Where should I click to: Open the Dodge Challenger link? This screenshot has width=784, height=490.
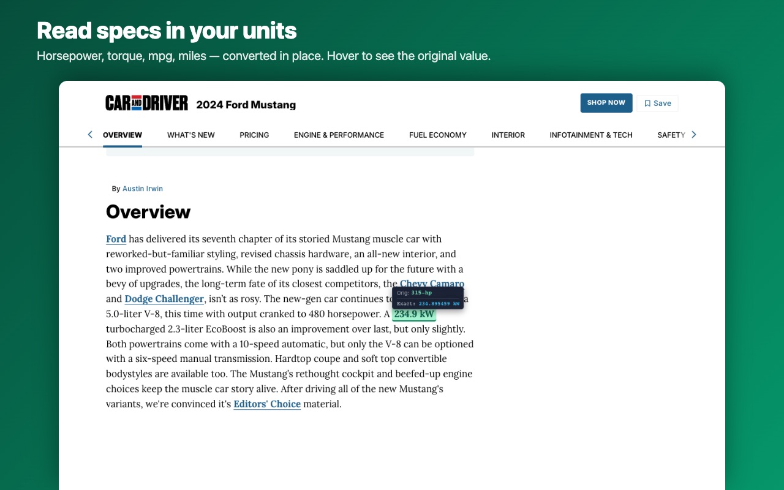point(164,299)
